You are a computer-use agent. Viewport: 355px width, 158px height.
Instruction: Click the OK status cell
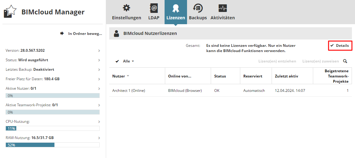tap(217, 91)
